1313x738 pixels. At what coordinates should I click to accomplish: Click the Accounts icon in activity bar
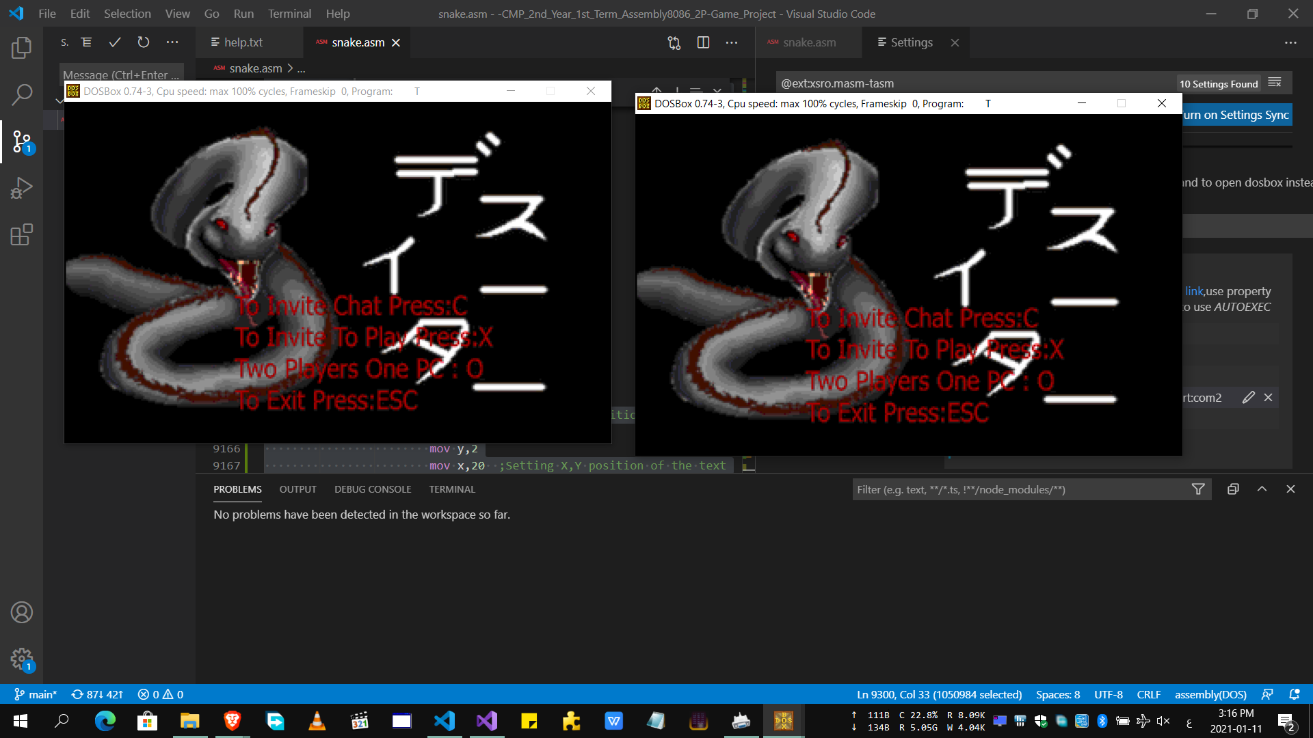click(21, 612)
